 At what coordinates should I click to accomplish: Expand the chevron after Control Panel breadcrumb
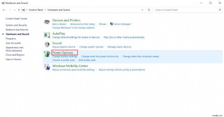click(x=45, y=10)
